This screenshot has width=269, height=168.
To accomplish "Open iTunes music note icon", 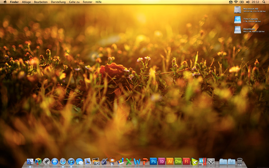I will [71, 161].
